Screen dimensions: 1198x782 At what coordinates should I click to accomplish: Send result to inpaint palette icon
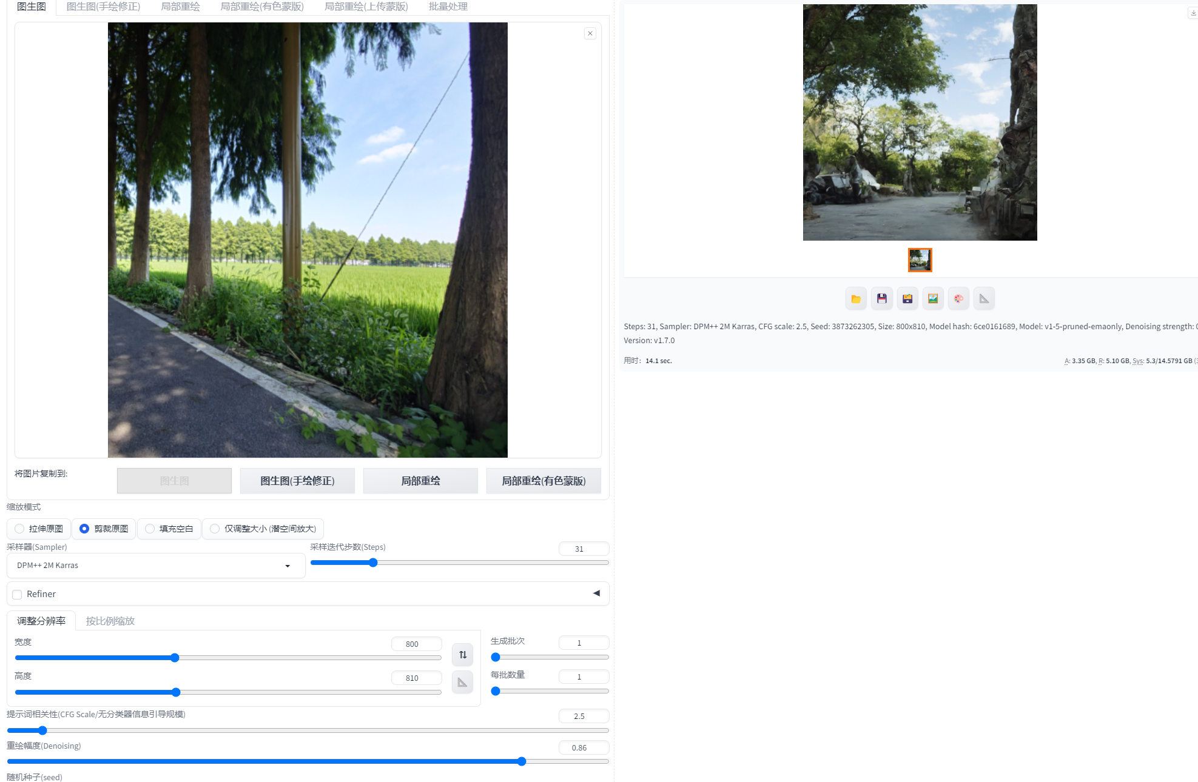pos(958,299)
